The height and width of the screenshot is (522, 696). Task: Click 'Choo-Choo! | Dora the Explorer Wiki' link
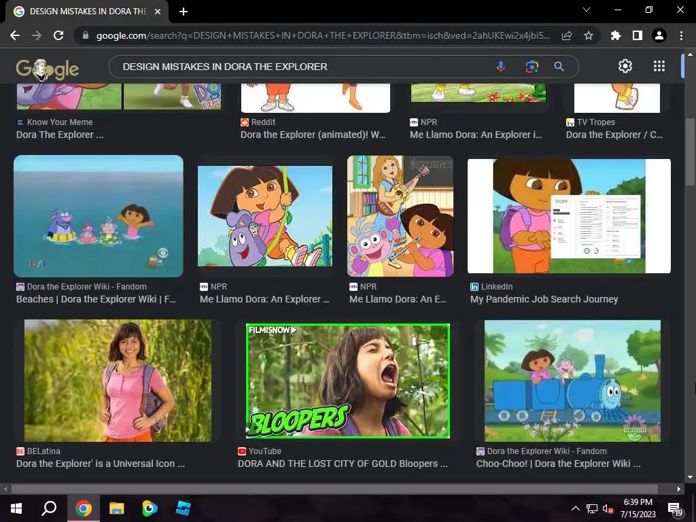(559, 464)
